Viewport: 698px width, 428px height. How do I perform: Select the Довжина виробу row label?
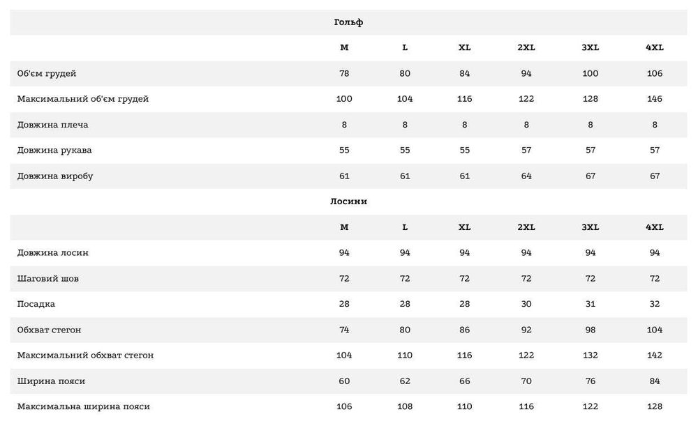point(55,176)
